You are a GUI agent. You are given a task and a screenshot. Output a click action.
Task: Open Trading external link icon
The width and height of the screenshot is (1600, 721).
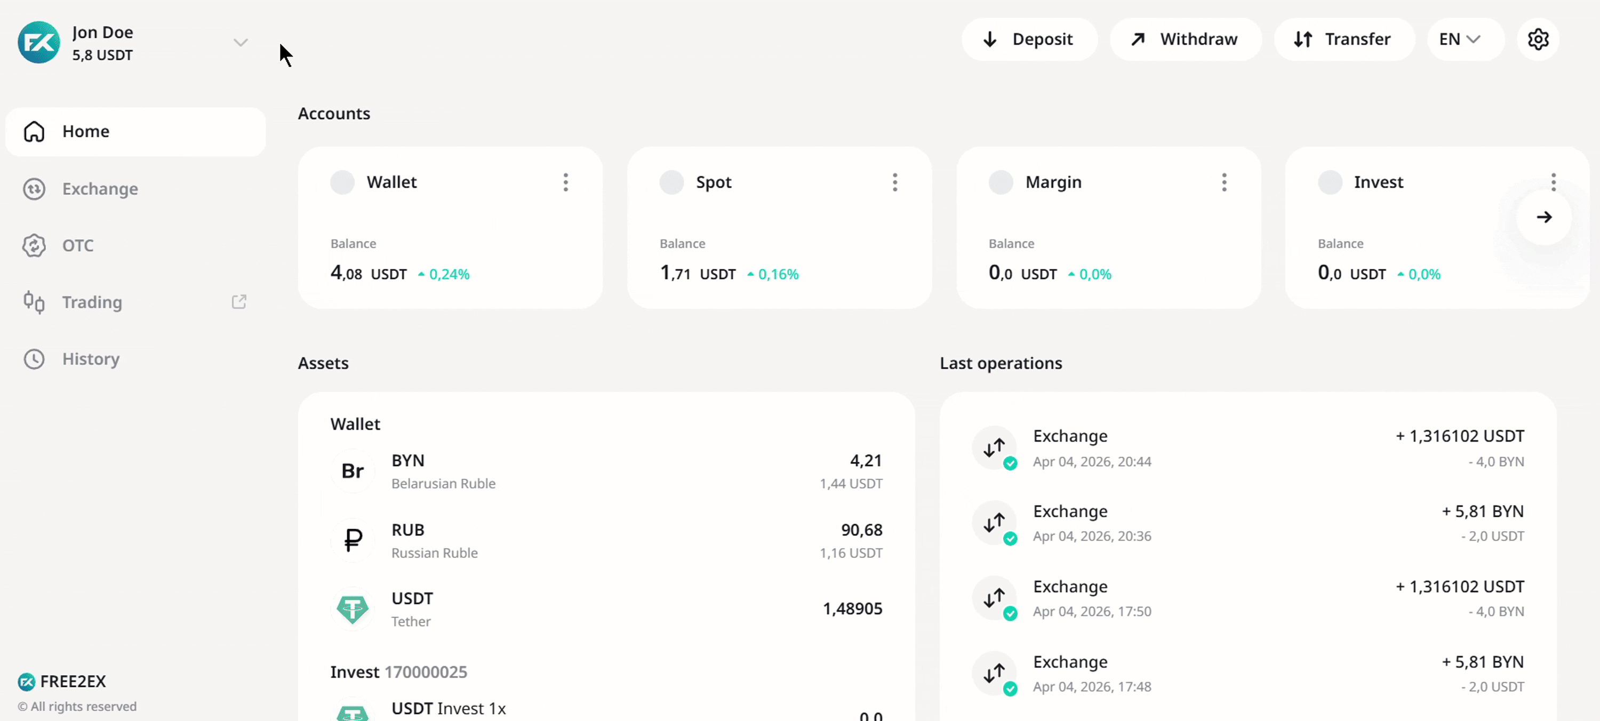pyautogui.click(x=239, y=302)
